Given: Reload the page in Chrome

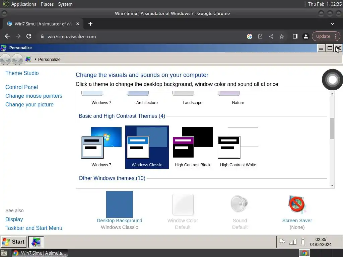Looking at the screenshot, I should click(29, 36).
